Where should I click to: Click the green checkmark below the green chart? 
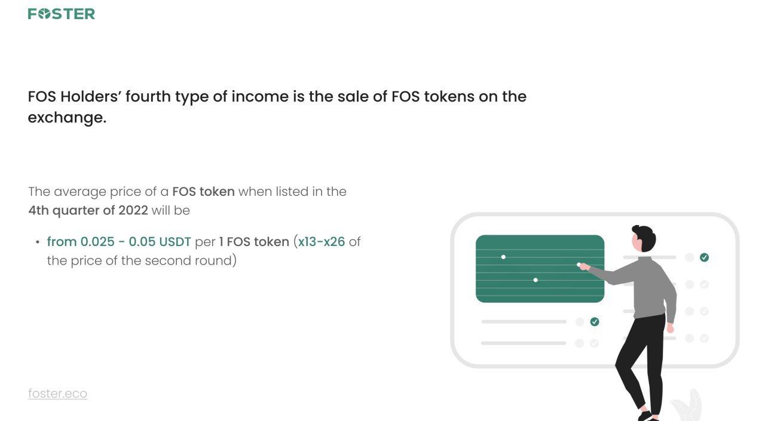pos(594,322)
